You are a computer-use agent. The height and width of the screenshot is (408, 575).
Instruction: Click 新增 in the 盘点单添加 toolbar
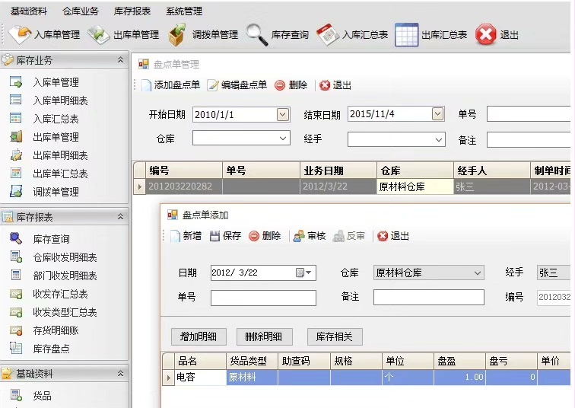click(186, 235)
